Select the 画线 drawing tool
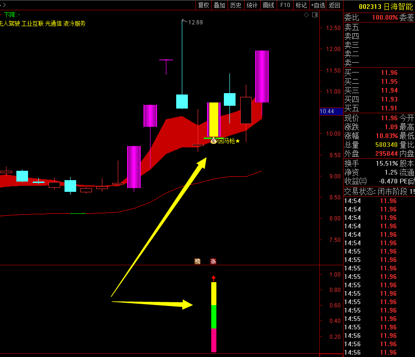 coord(268,5)
